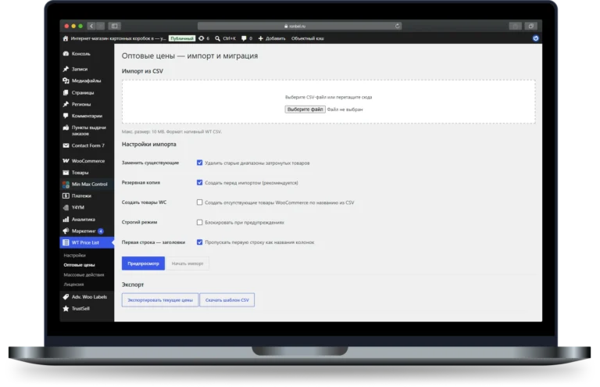The height and width of the screenshot is (387, 600).
Task: Open the Комментарии speech bubble icon
Action: tap(66, 116)
